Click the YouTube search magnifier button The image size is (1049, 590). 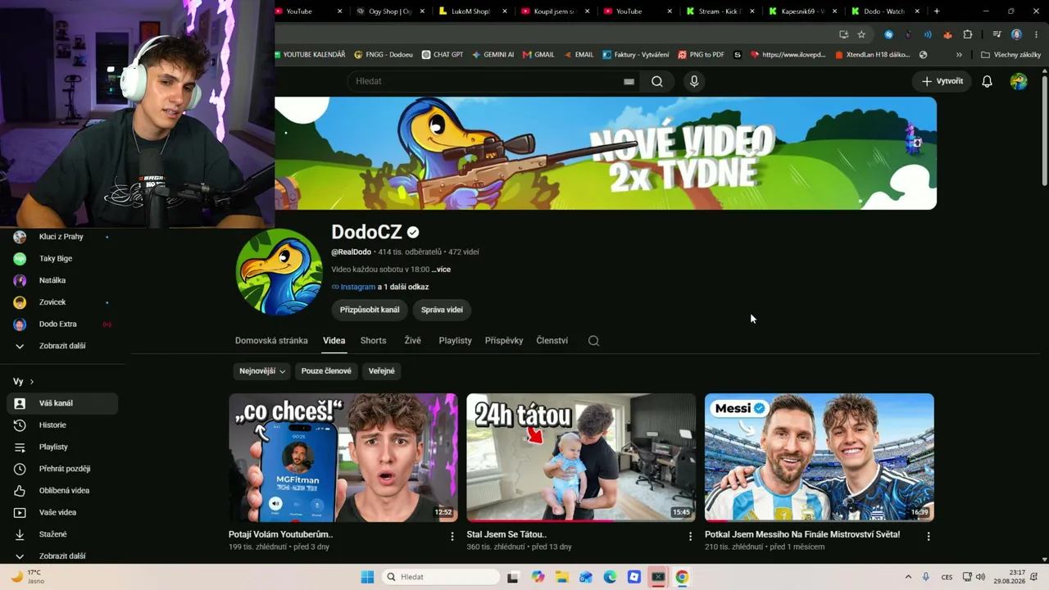point(657,81)
